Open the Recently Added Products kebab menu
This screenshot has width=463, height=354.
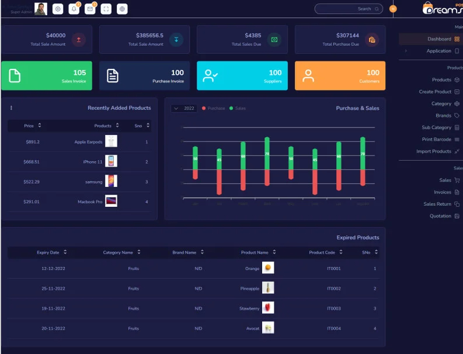pyautogui.click(x=11, y=108)
